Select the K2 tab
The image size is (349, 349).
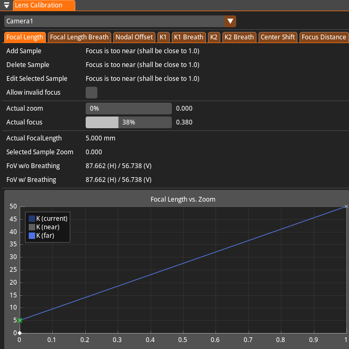click(x=214, y=37)
